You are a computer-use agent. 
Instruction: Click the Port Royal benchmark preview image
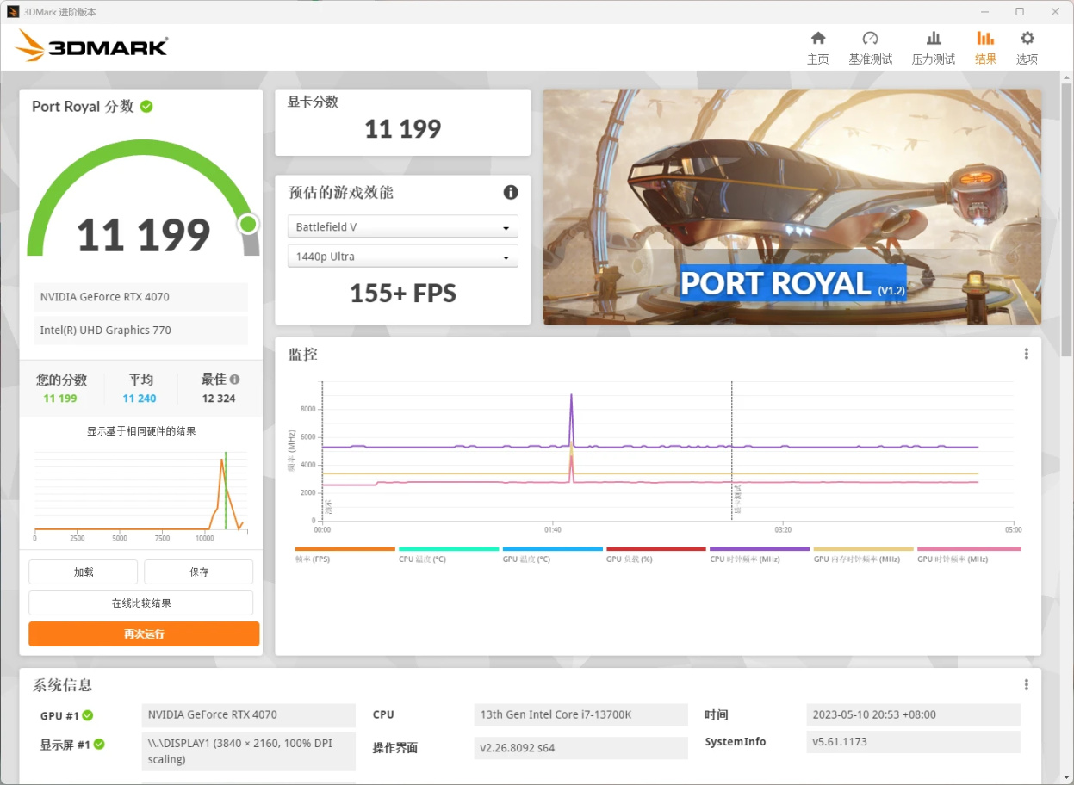tap(792, 207)
